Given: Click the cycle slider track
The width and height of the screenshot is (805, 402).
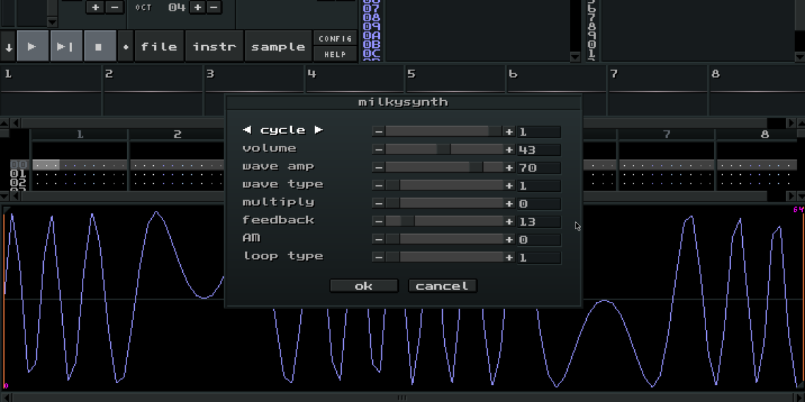Looking at the screenshot, I should tap(444, 132).
